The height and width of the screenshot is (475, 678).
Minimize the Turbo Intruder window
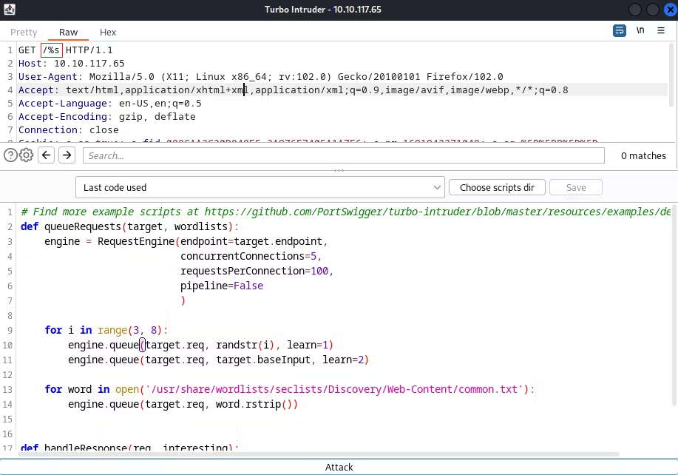tap(635, 9)
